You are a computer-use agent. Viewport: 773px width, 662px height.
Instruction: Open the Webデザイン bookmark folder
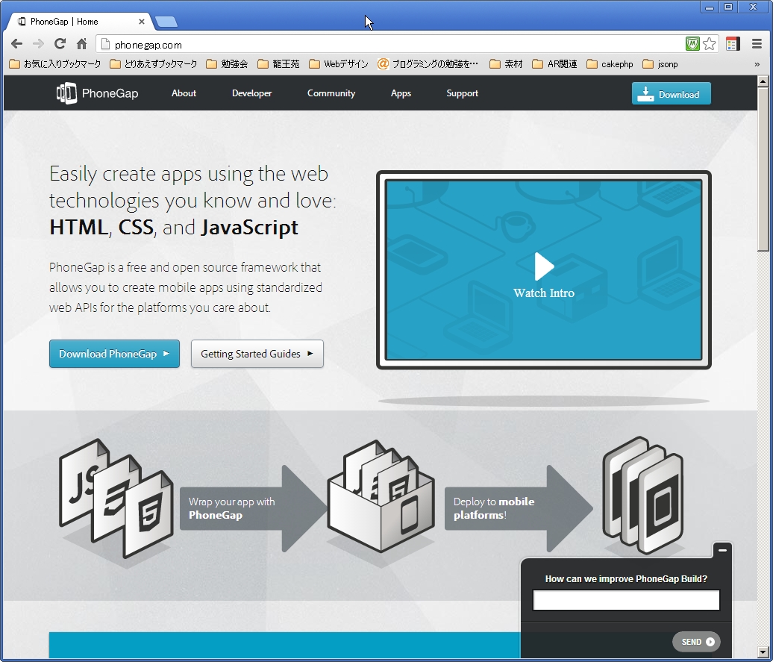339,64
